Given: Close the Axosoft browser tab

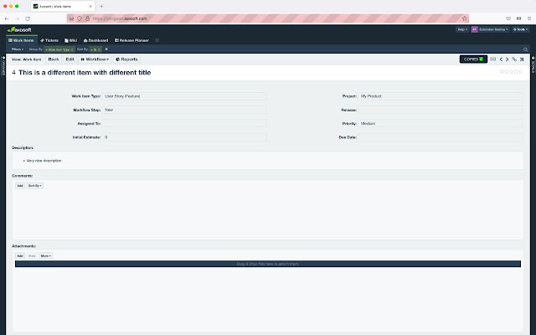Looking at the screenshot, I should (x=90, y=6).
